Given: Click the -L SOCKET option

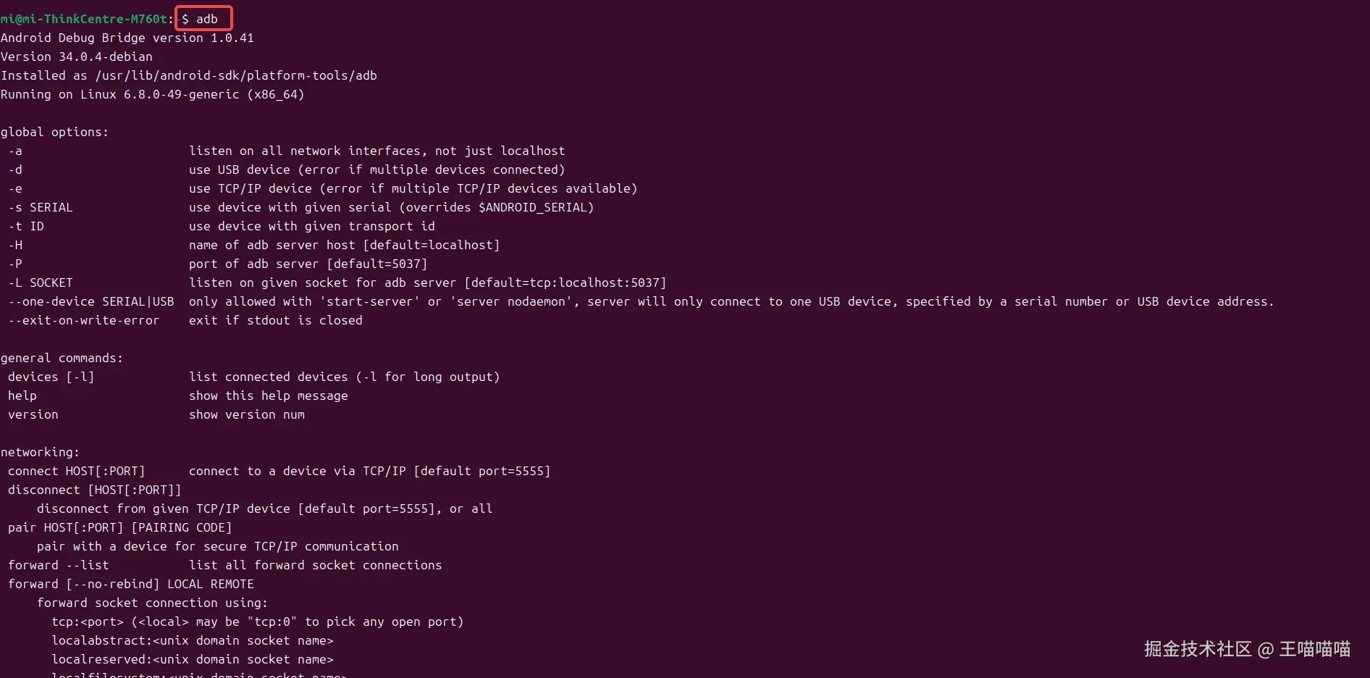Looking at the screenshot, I should (41, 282).
